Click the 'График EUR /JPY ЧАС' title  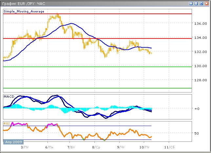click(x=24, y=4)
